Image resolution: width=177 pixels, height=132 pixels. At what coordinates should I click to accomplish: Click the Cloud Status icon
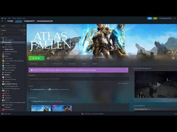coord(48,58)
